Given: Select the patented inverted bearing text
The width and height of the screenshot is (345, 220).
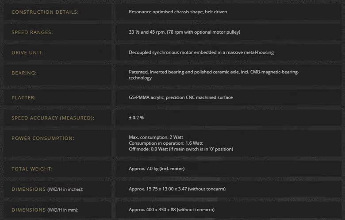Looking at the screenshot, I should point(214,75).
